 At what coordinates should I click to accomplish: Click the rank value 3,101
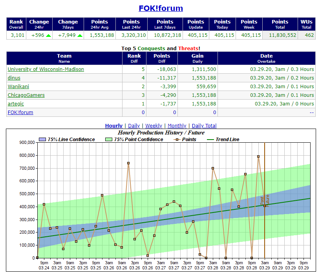pos(18,35)
